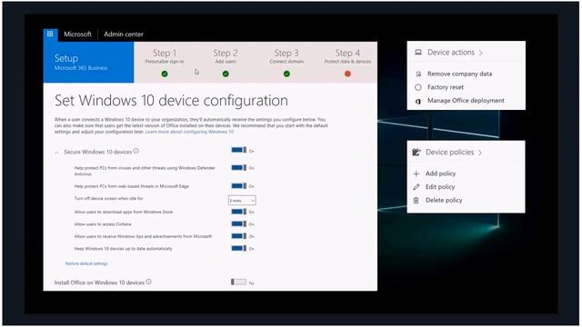
Task: Click the Device actions laptop icon
Action: (418, 53)
